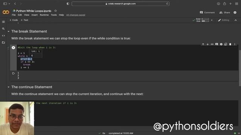Click the Share button

click(225, 12)
